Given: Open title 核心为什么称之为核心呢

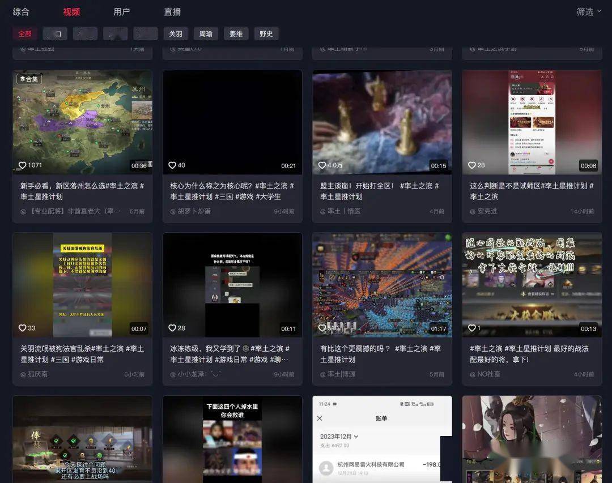Looking at the screenshot, I should click(x=232, y=191).
